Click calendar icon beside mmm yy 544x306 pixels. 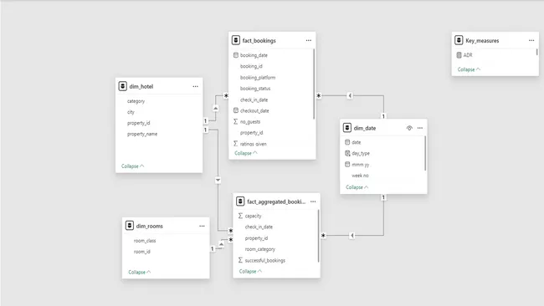tap(347, 164)
